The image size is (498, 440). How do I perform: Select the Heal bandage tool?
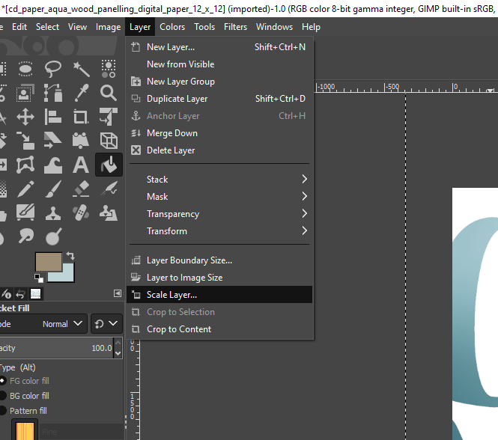click(x=81, y=213)
